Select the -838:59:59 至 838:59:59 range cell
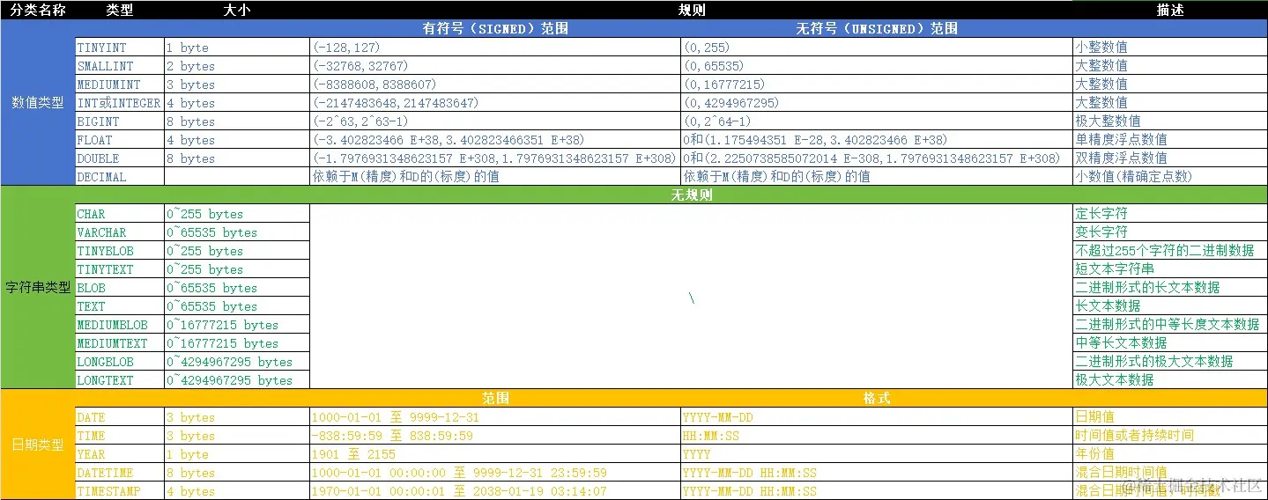This screenshot has height=500, width=1268. tap(495, 435)
